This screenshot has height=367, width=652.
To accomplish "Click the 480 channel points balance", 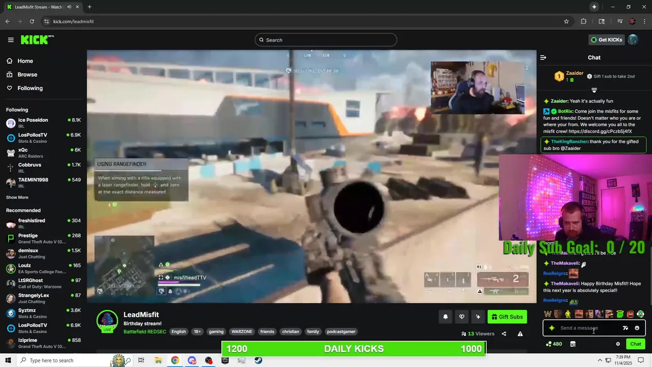I will click(x=554, y=344).
